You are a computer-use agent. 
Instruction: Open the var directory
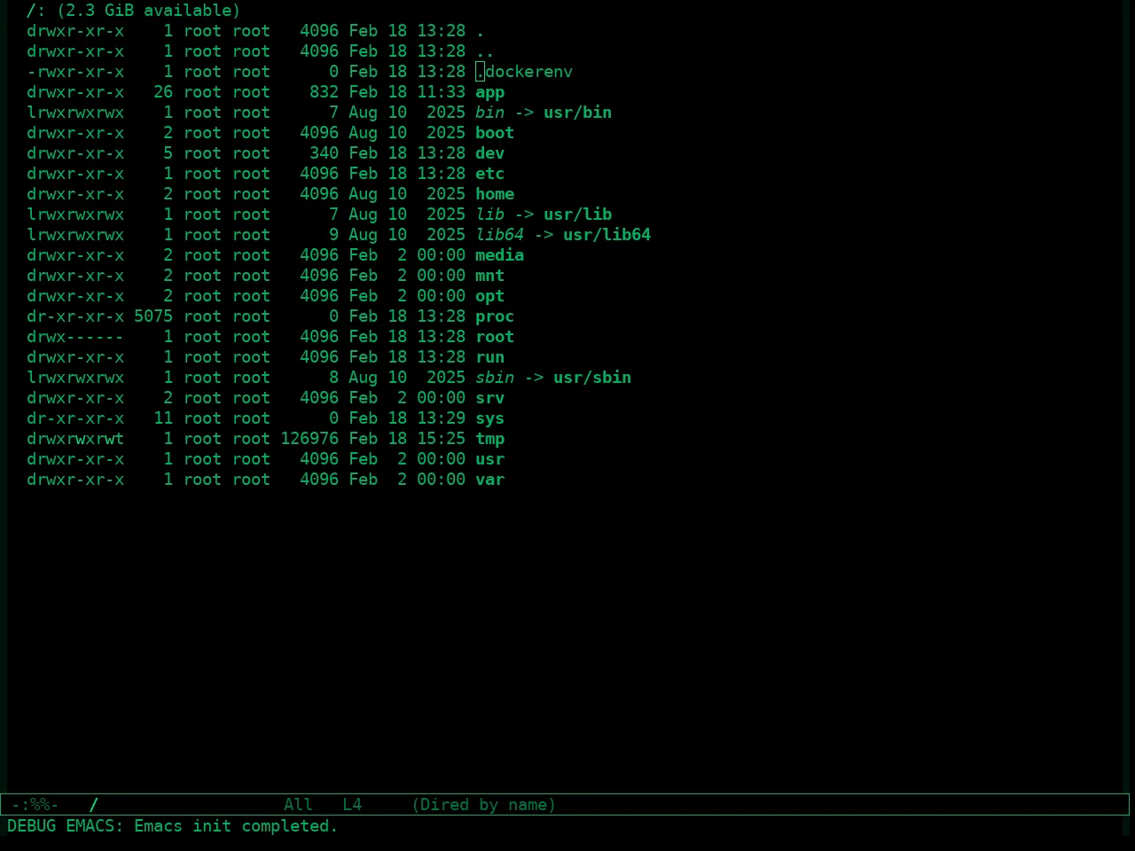tap(489, 480)
